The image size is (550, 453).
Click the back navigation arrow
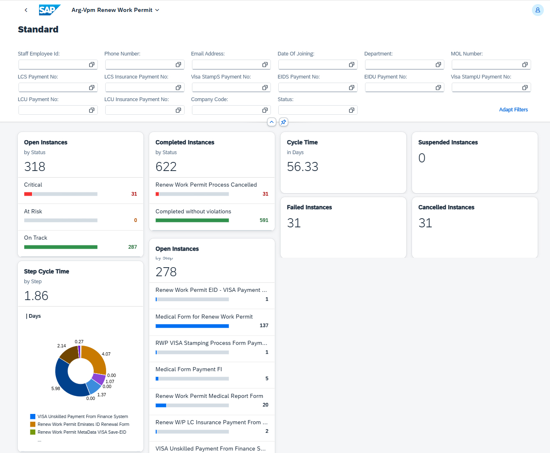click(26, 10)
